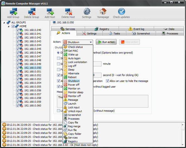
Task: Click the seconds timeout input field
Action: pyautogui.click(x=97, y=75)
